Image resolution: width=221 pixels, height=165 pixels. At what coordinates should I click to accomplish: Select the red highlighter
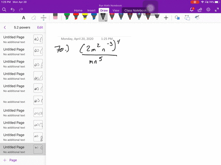(76, 16)
